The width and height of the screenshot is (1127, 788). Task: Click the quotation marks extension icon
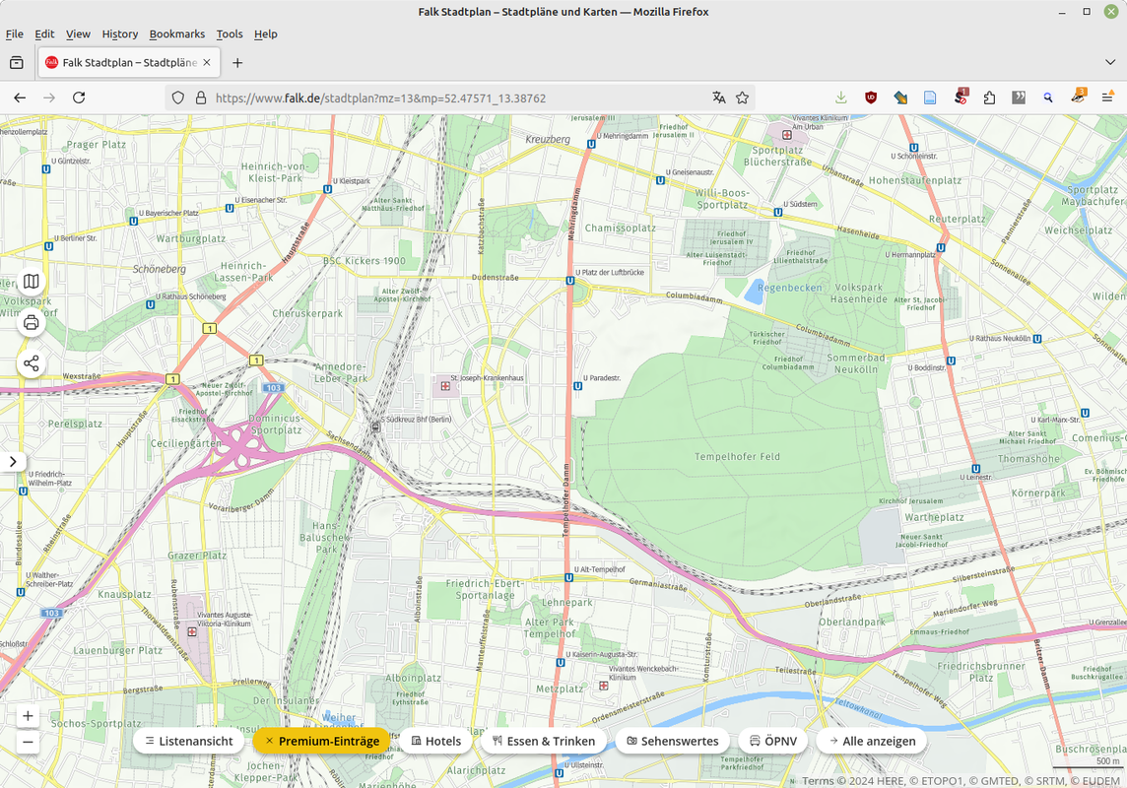tap(1019, 98)
